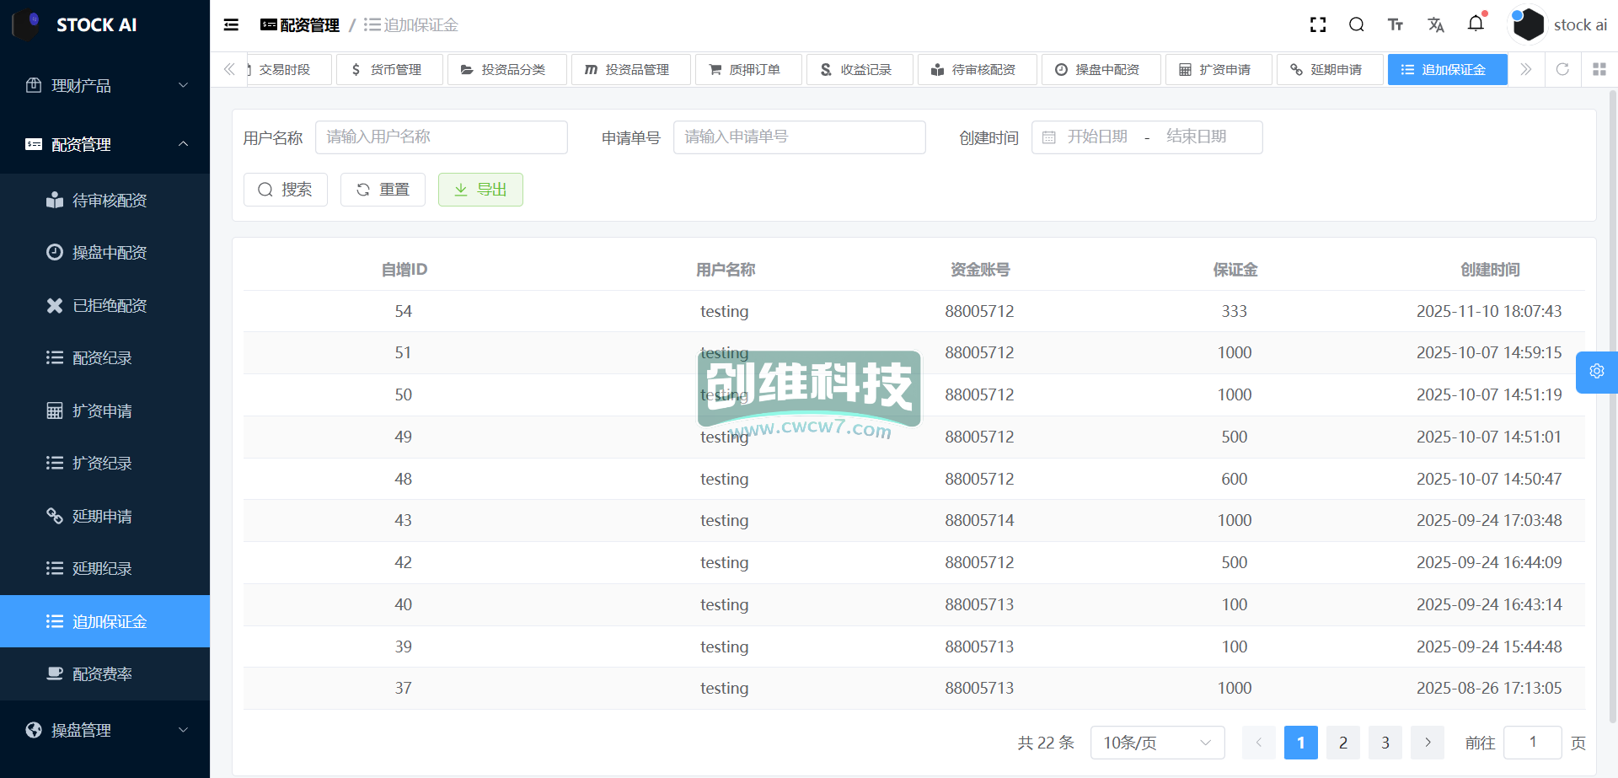Expand the 操盘管理 sidebar section

tap(104, 730)
